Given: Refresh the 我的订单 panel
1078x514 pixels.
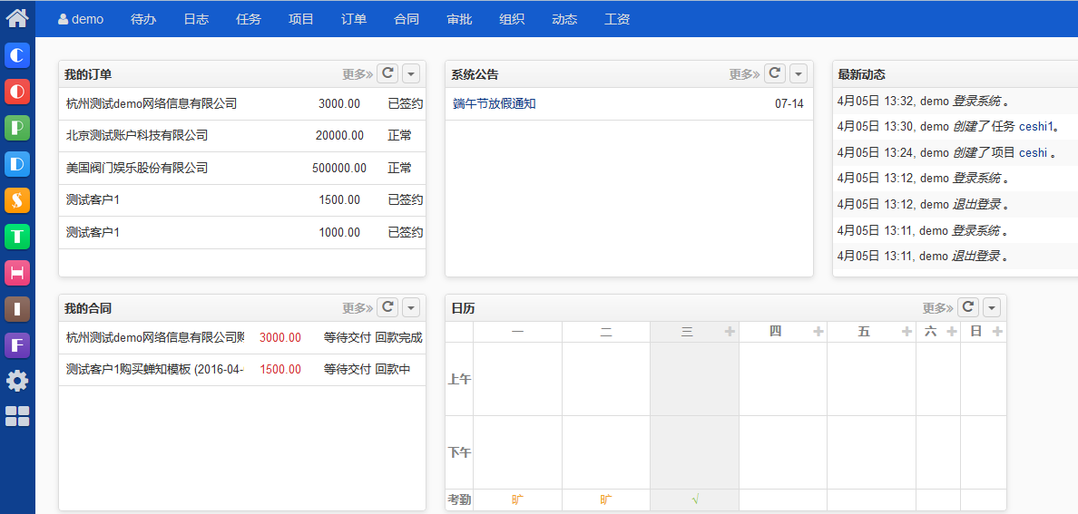Looking at the screenshot, I should (x=387, y=74).
